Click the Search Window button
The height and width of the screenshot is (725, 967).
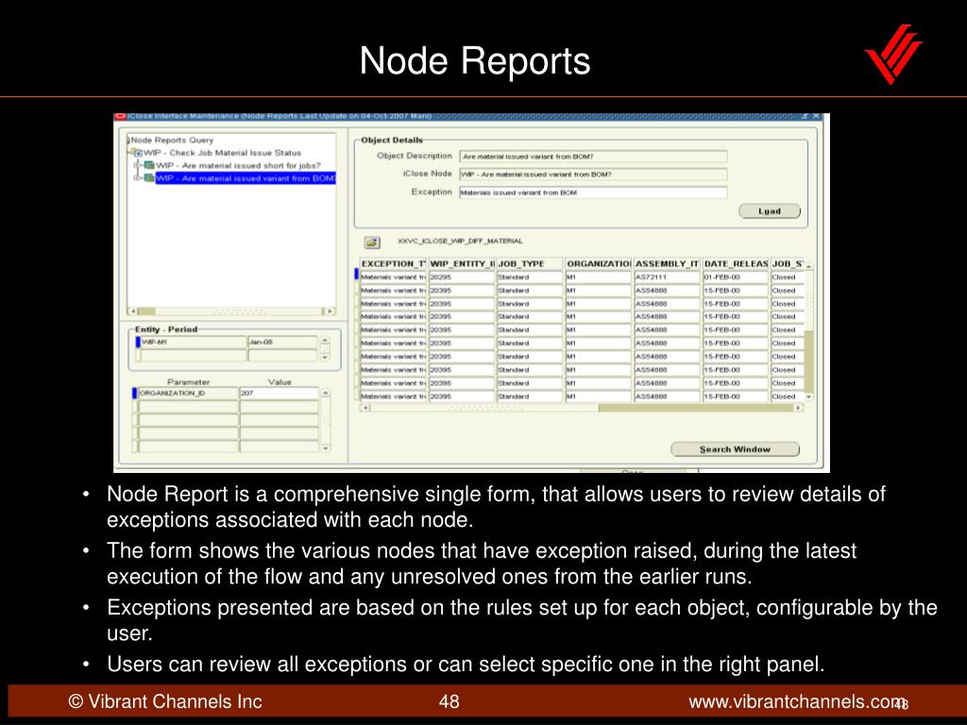coord(735,449)
